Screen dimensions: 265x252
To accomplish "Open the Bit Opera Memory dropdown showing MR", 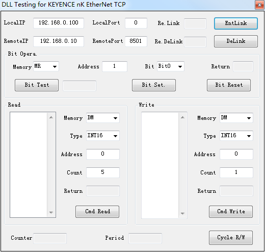I will click(46, 66).
